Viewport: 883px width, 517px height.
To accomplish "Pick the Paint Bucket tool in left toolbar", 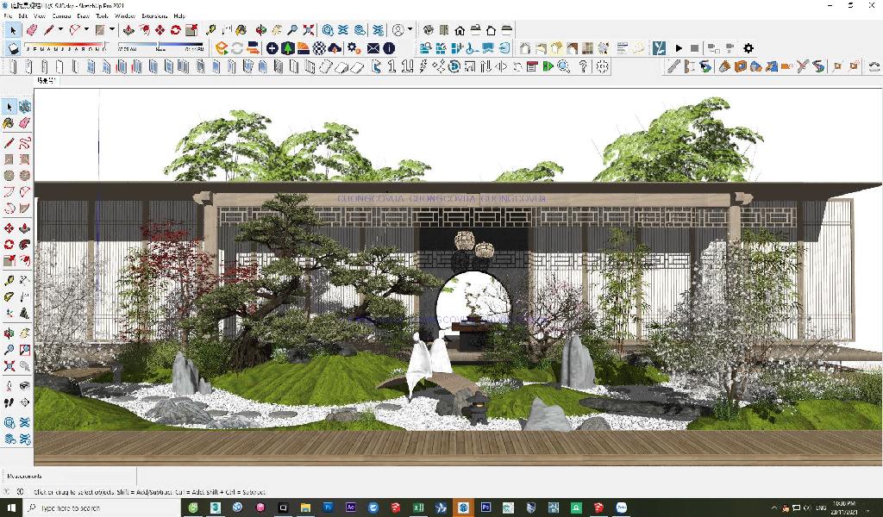I will click(9, 123).
